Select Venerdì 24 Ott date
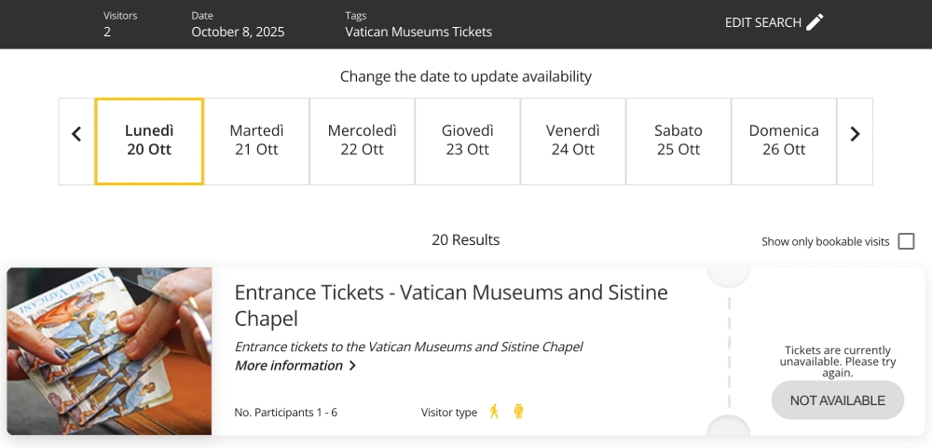Screen dimensions: 932x448 pos(573,142)
